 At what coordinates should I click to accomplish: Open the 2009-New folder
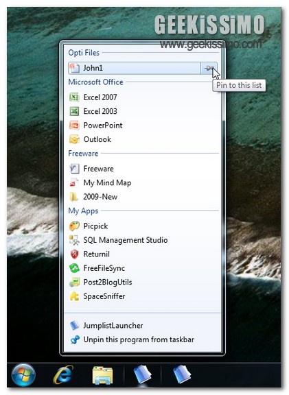(x=100, y=197)
